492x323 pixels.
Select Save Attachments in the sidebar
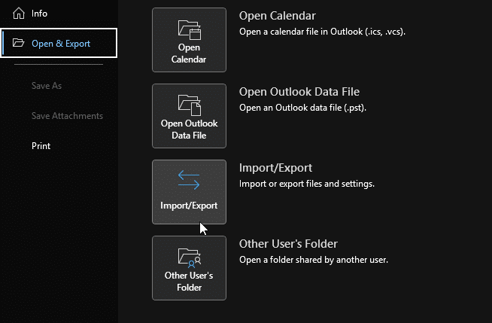(x=67, y=116)
